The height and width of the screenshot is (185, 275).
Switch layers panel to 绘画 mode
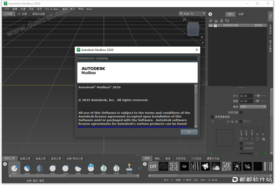tap(241, 14)
